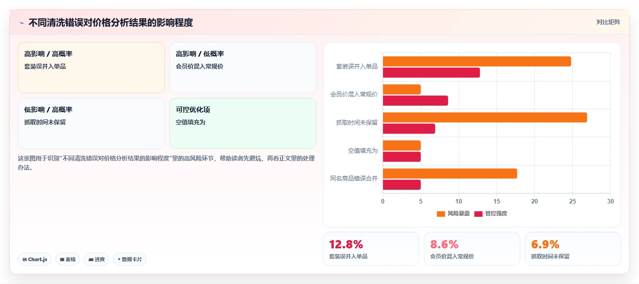The image size is (639, 284).
Task: Click the red bar for 空值填充为
Action: point(401,157)
